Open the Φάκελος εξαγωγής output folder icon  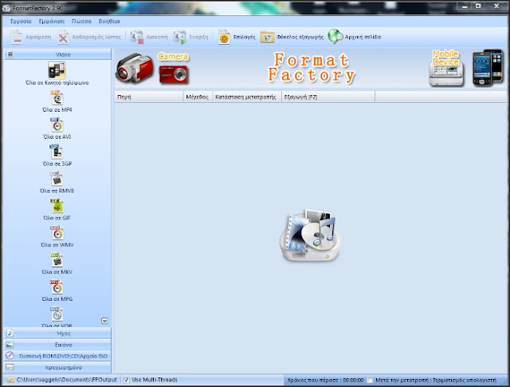pyautogui.click(x=267, y=38)
